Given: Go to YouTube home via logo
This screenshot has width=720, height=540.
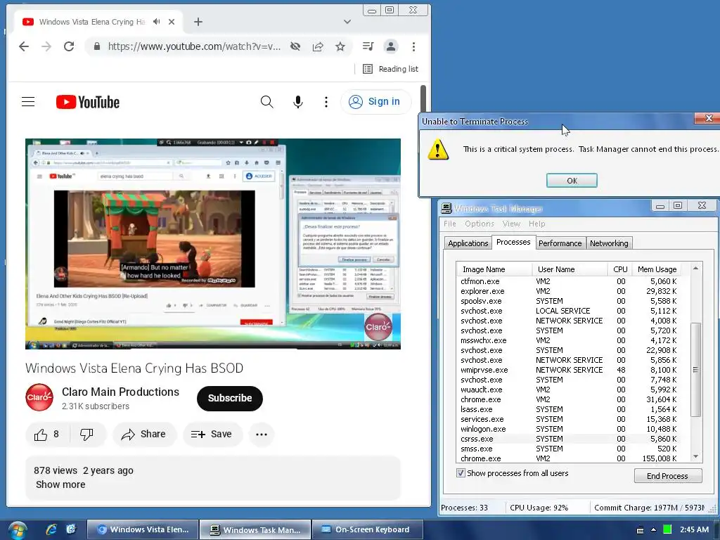Looking at the screenshot, I should pos(88,102).
